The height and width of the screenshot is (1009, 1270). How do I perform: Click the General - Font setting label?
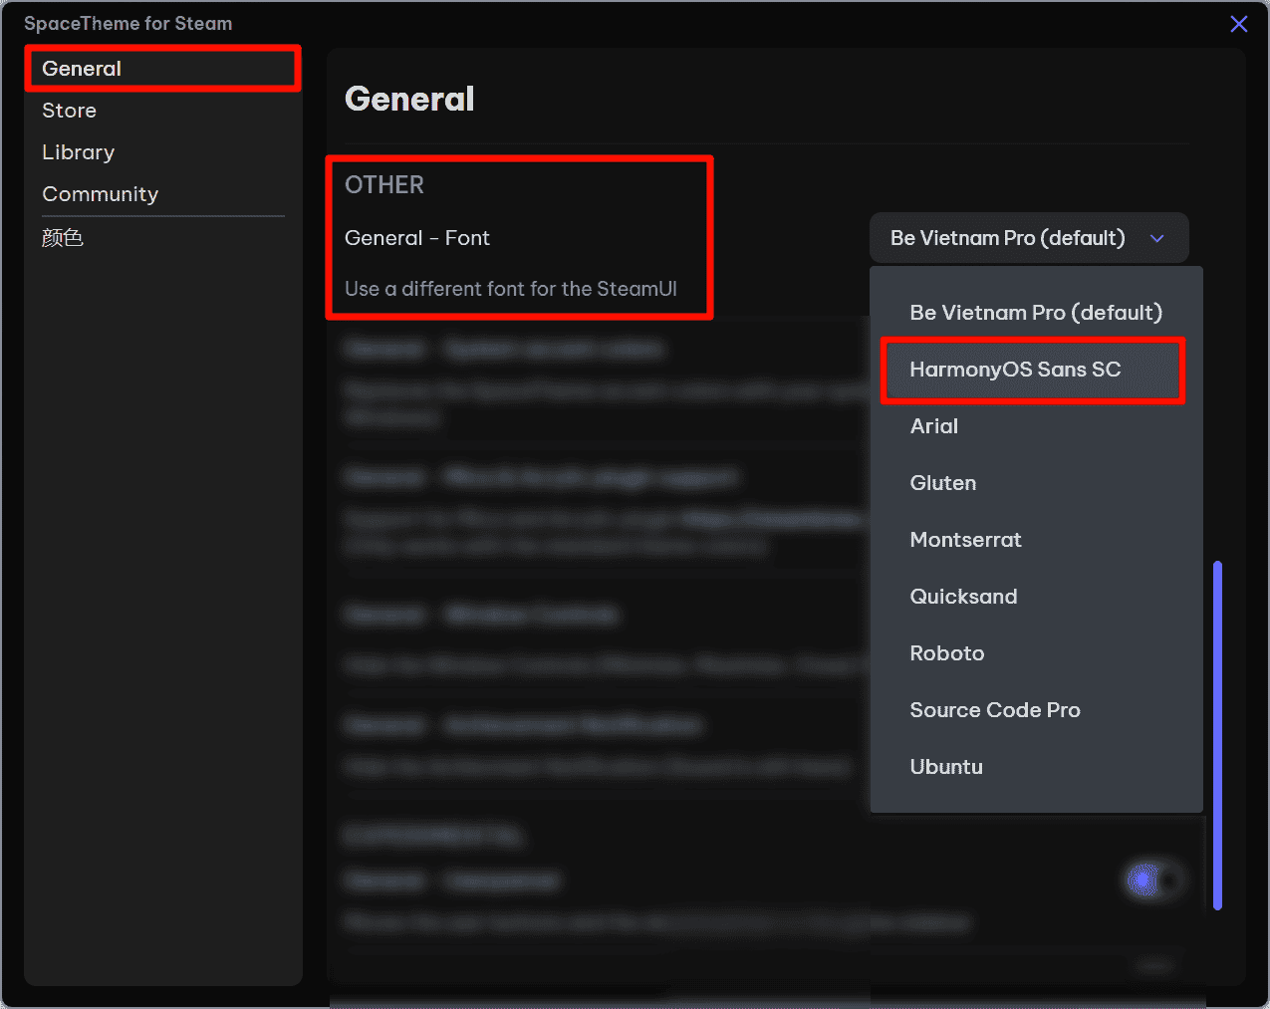point(417,238)
